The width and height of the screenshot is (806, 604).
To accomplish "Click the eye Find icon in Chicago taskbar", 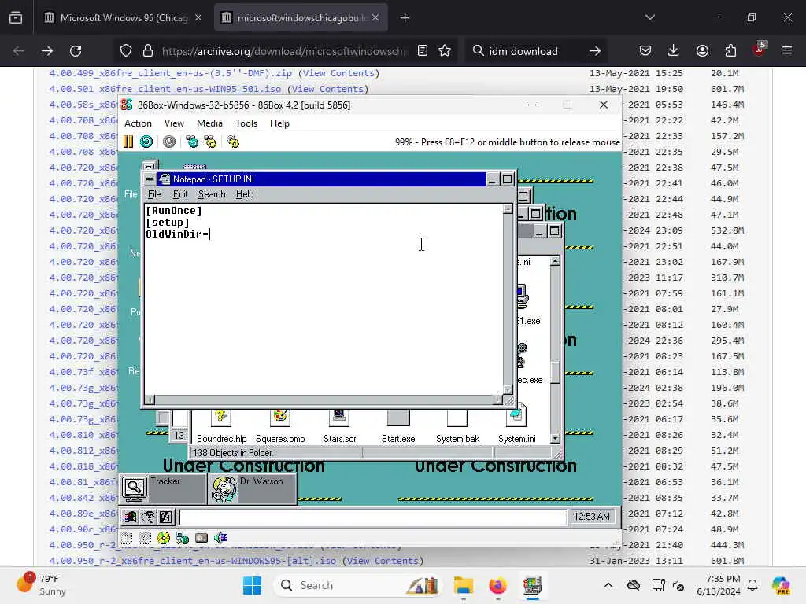I will point(148,517).
